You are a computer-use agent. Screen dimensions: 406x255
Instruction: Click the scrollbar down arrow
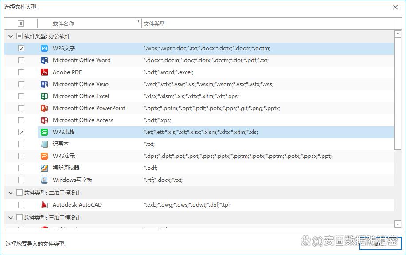tap(398, 225)
